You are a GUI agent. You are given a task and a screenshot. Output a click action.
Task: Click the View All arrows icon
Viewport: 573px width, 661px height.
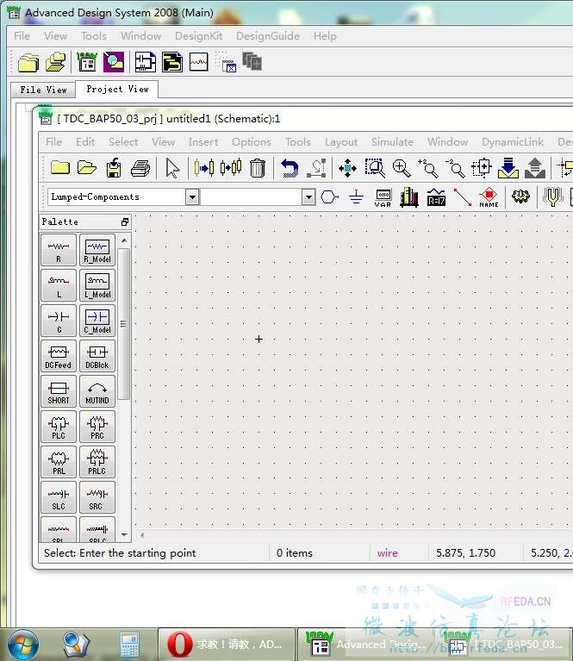347,168
